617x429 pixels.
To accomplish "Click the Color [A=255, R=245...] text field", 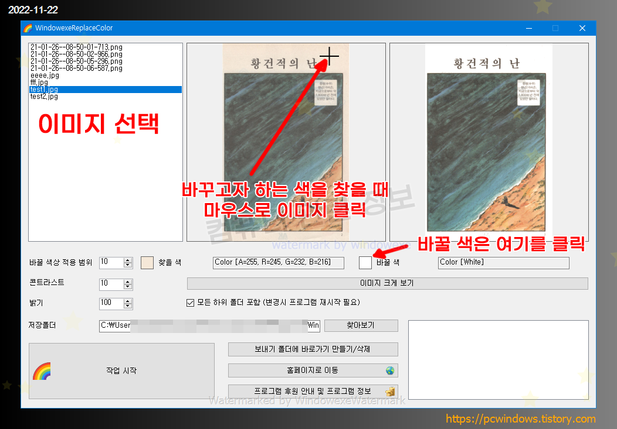I will point(279,263).
